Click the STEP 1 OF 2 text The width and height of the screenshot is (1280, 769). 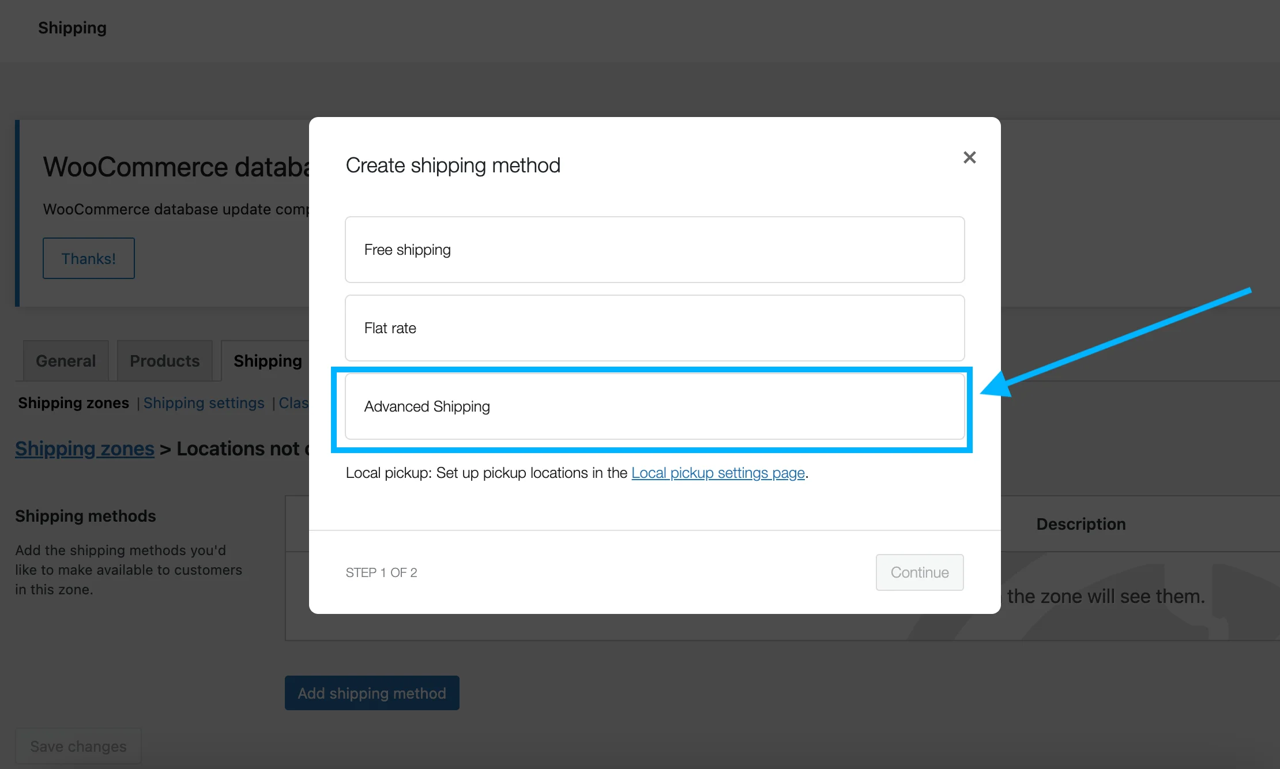(381, 572)
